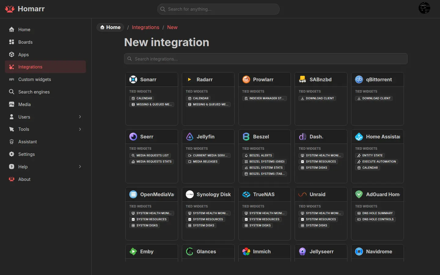440x275 pixels.
Task: Select Integrations in the sidebar
Action: pos(46,67)
